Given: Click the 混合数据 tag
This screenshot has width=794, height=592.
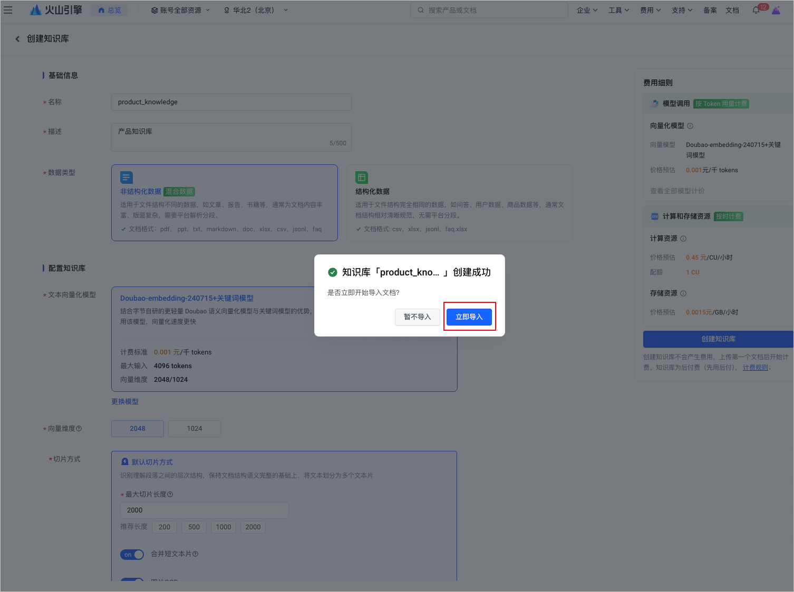Looking at the screenshot, I should pos(179,192).
